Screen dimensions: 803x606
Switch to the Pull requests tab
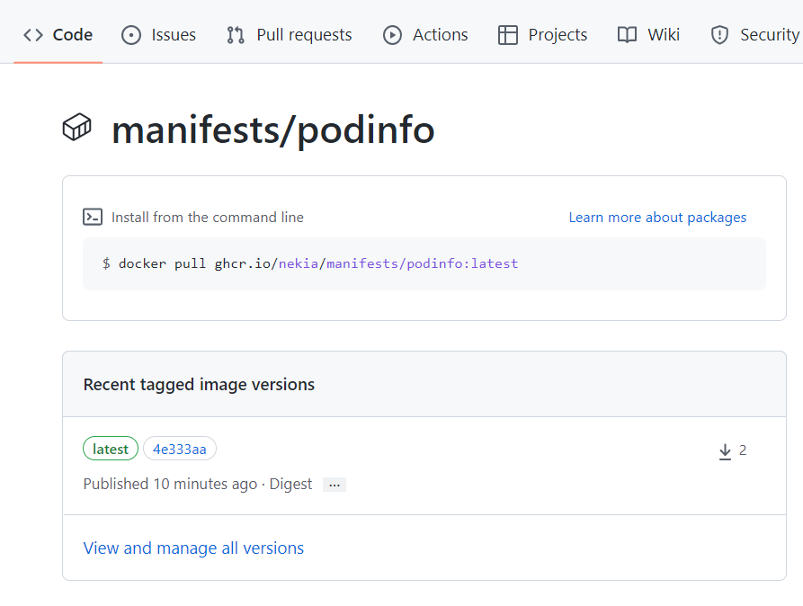click(304, 35)
